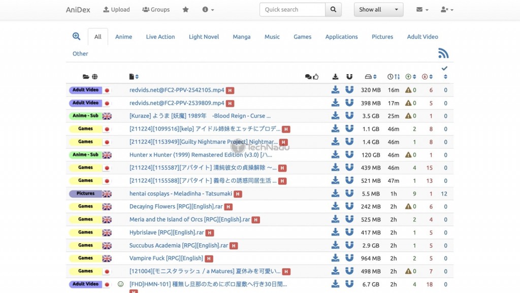Image resolution: width=520 pixels, height=293 pixels.
Task: Open magnet link for Meladinha Tatsumaki row
Action: pos(349,193)
